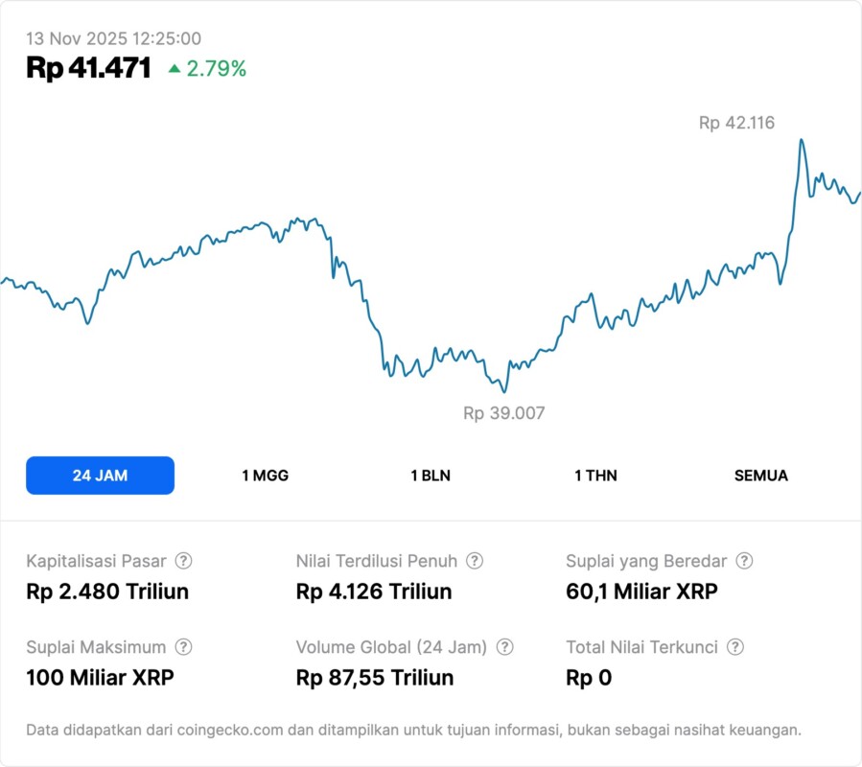
Task: Switch chart to 1 MGG range
Action: tap(266, 476)
